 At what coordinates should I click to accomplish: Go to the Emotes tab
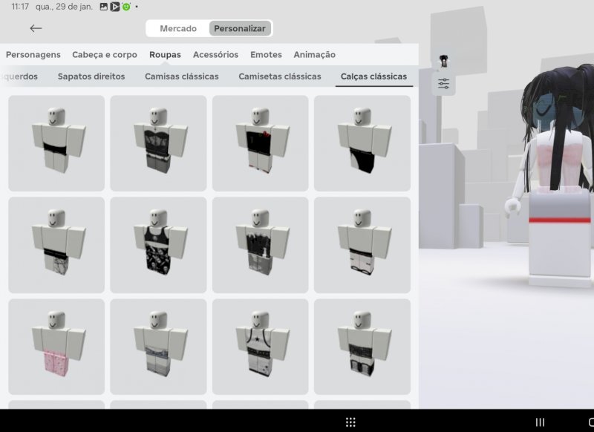pyautogui.click(x=266, y=55)
